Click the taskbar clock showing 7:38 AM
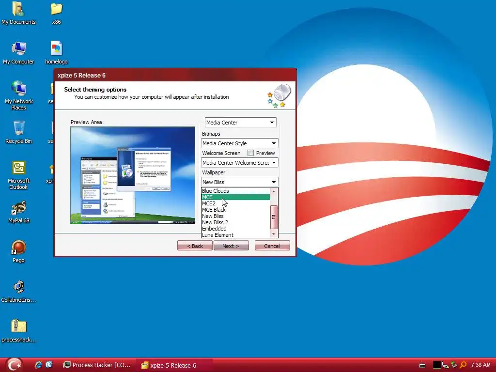This screenshot has height=372, width=496. point(480,365)
